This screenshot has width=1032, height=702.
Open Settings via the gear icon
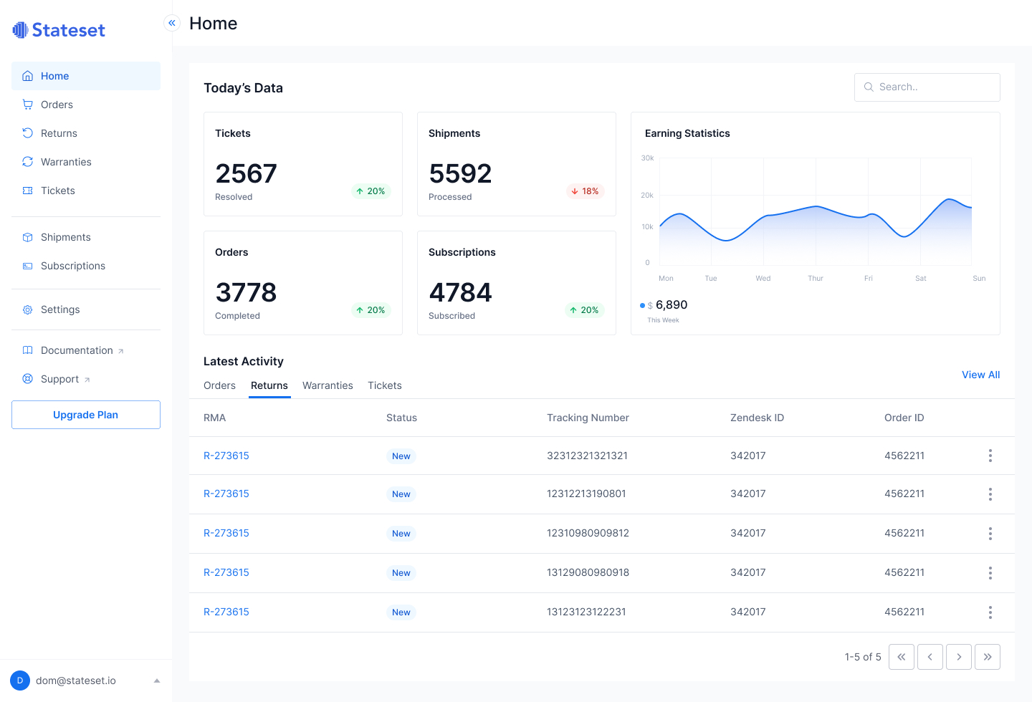[x=27, y=309]
